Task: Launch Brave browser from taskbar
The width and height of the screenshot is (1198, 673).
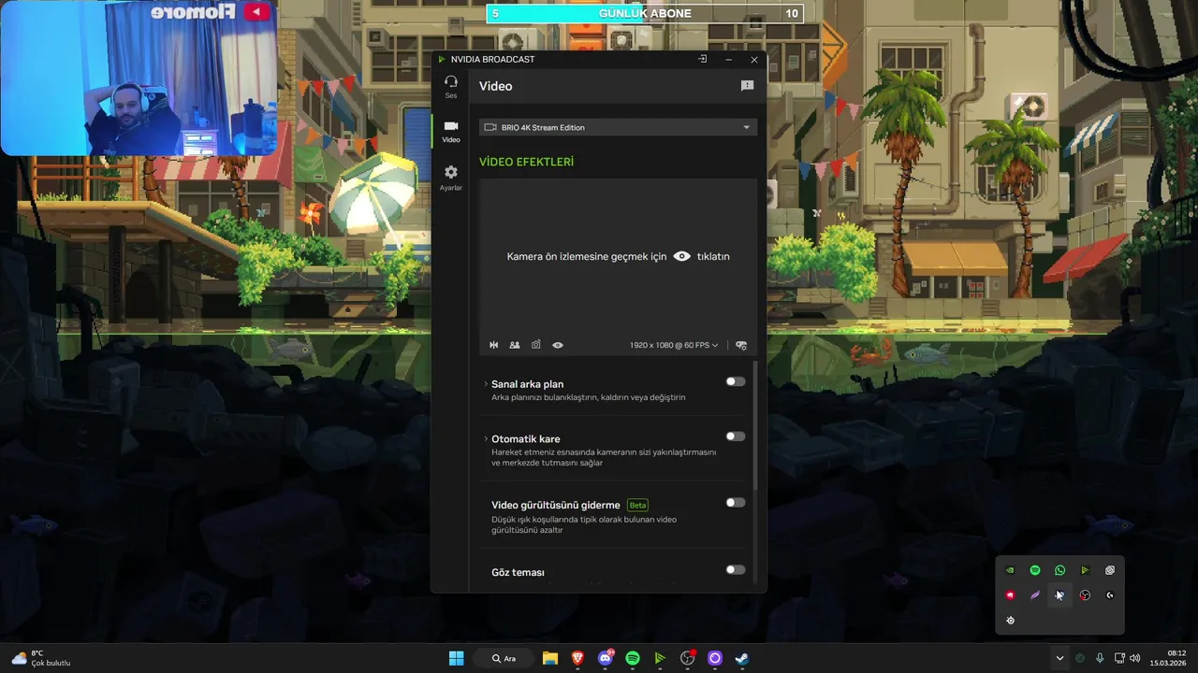Action: (x=577, y=658)
